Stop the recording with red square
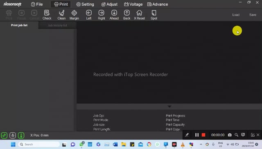Screen dimensions: 262x149 203,135
